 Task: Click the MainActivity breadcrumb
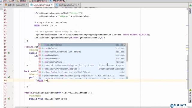click(59, 1)
